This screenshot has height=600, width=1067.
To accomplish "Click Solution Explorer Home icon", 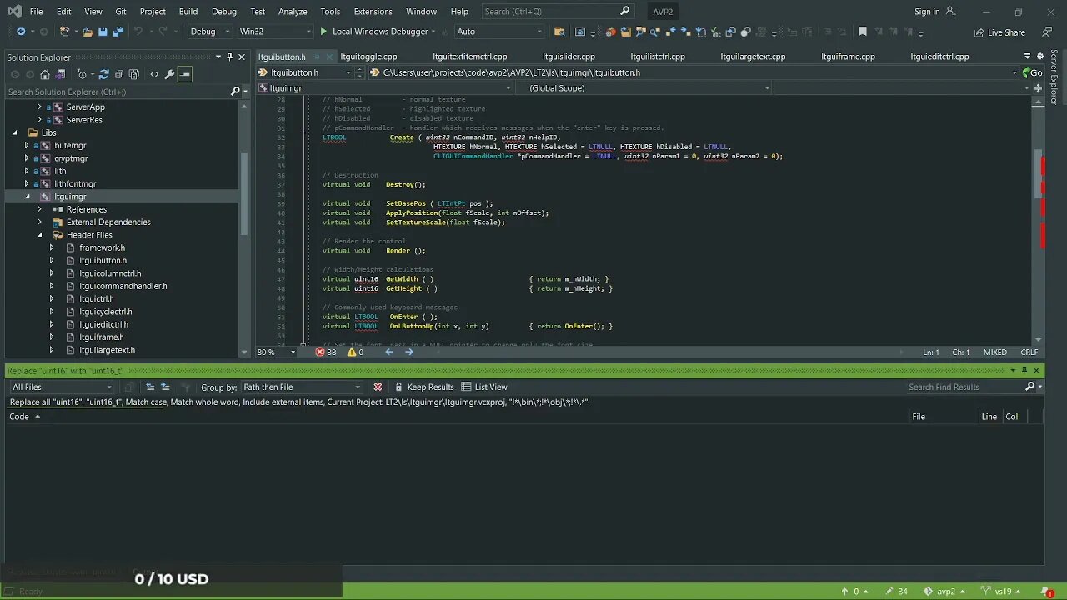I will [x=45, y=74].
